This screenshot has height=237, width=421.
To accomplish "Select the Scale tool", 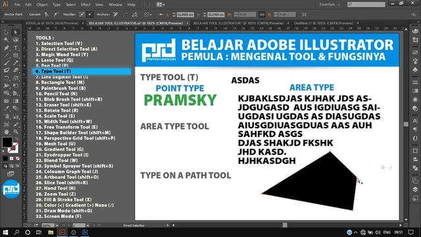I will point(16,78).
